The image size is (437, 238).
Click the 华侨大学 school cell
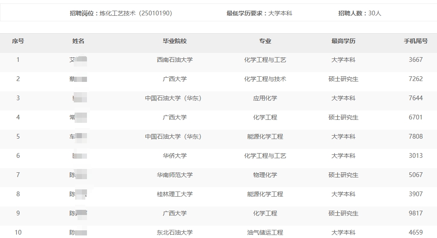point(175,156)
